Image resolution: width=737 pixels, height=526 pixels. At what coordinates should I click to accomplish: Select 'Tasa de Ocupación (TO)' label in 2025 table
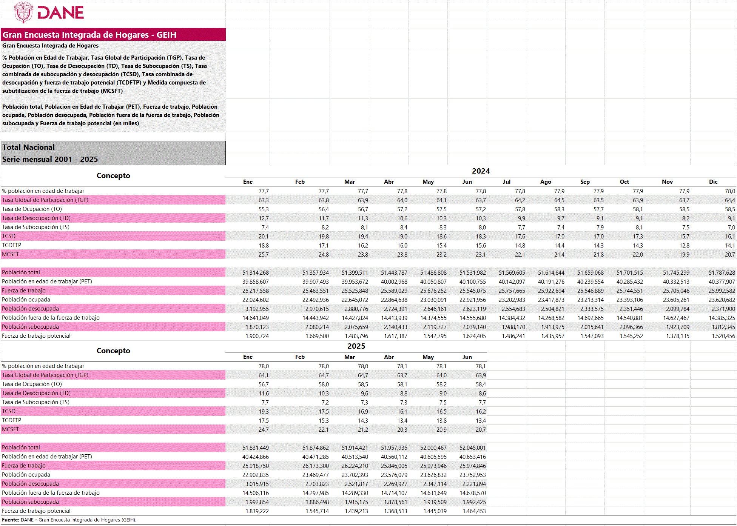[x=32, y=384]
